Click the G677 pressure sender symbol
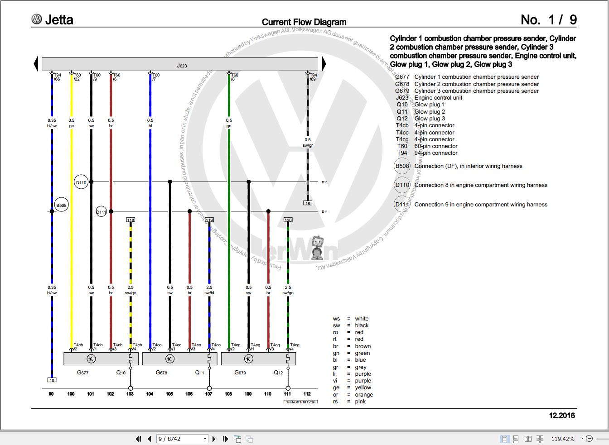The height and width of the screenshot is (445, 609). tap(91, 359)
